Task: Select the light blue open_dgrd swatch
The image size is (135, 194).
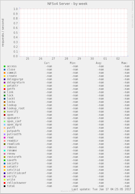Action: pyautogui.click(x=5, y=125)
